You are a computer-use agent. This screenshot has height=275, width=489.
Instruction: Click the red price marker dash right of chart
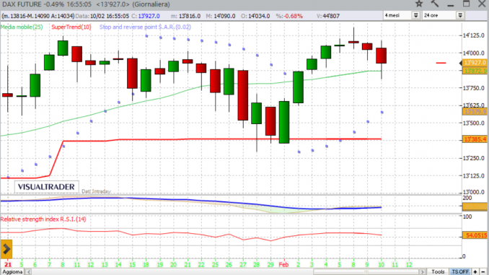click(441, 63)
